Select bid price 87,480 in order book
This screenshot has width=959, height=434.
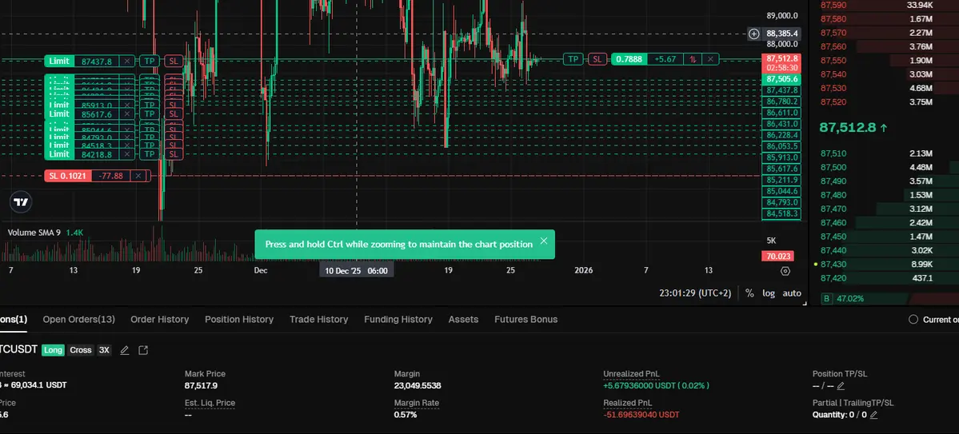[833, 195]
